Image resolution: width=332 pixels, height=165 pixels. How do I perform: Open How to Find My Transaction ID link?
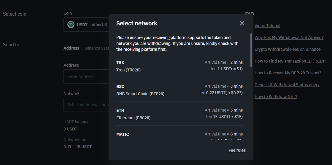point(290,61)
